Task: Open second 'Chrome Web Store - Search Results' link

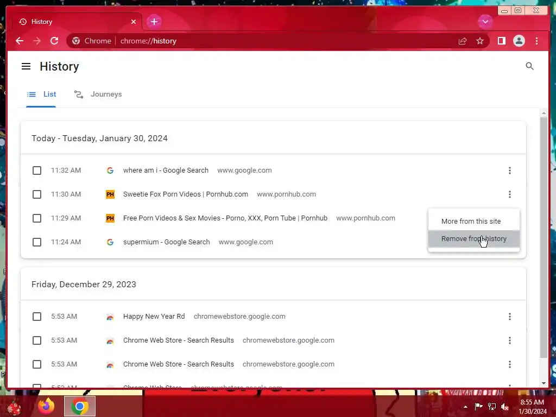Action: point(178,364)
